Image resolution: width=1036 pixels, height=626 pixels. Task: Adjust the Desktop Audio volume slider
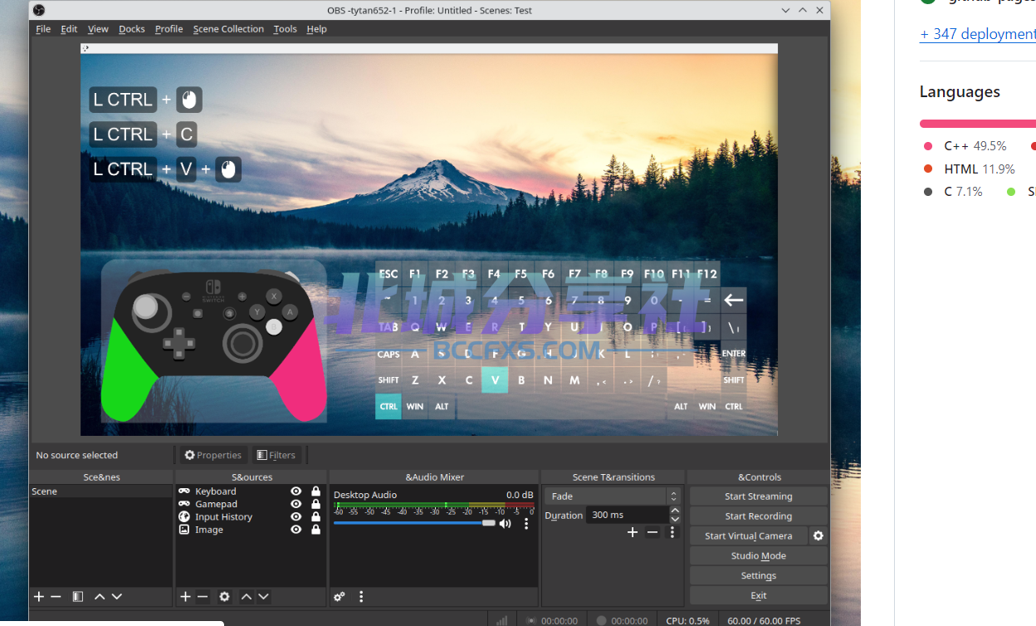pyautogui.click(x=415, y=523)
